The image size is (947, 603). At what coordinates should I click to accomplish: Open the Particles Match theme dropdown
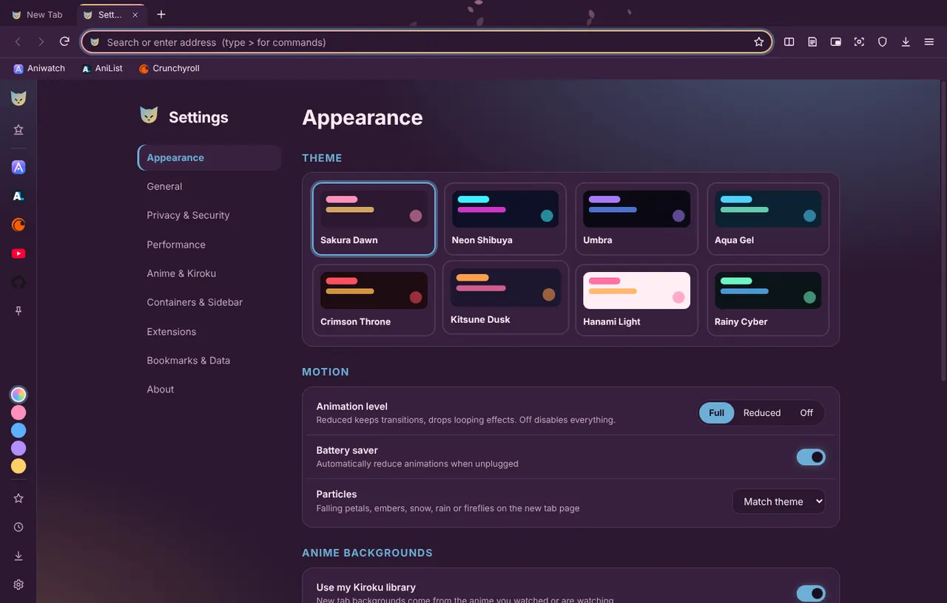(778, 501)
